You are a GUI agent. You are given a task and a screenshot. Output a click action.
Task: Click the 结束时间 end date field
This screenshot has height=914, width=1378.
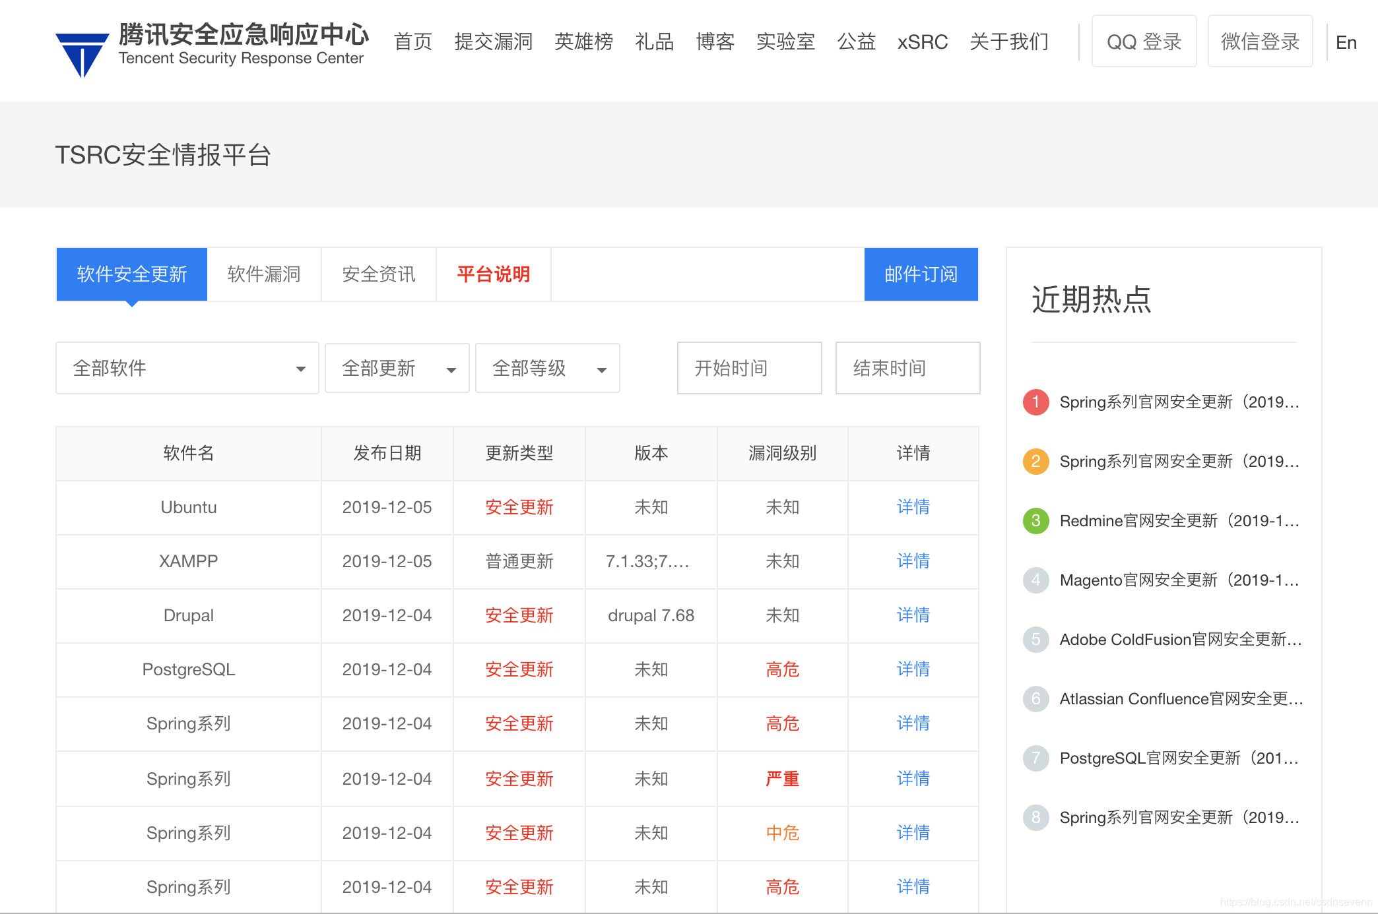click(907, 368)
